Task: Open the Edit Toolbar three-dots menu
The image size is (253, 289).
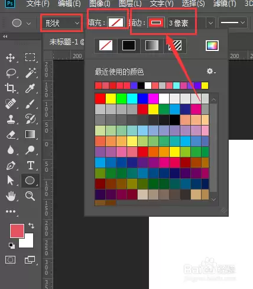Action: pos(11,211)
